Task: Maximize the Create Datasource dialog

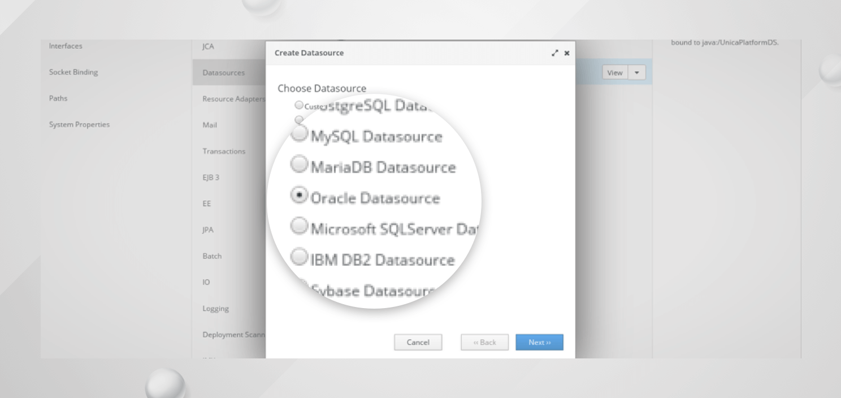Action: point(555,53)
